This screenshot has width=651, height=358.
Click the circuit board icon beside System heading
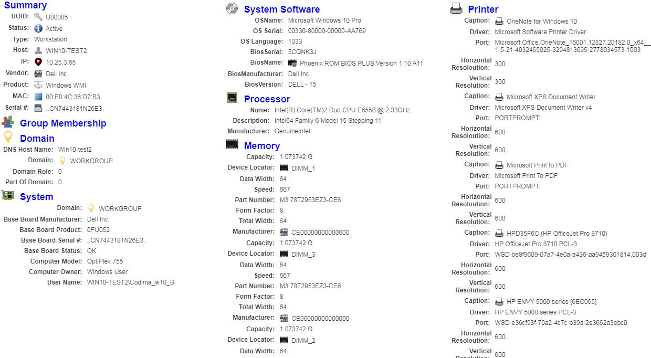pyautogui.click(x=8, y=195)
